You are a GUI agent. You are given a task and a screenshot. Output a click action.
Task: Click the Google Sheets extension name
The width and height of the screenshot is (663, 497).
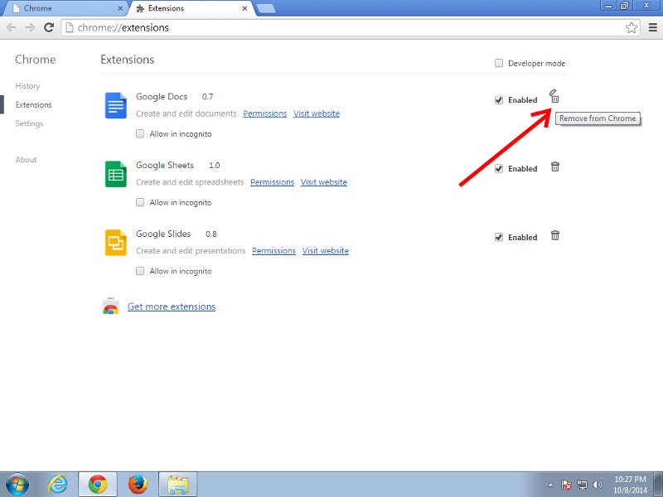tap(165, 165)
